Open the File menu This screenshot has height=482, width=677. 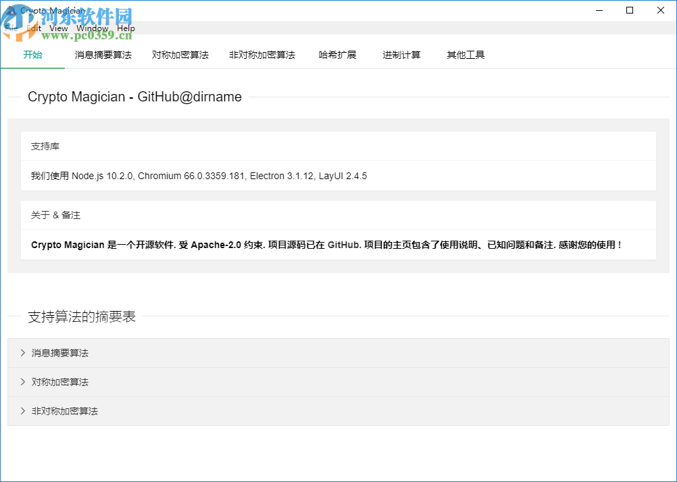11,28
